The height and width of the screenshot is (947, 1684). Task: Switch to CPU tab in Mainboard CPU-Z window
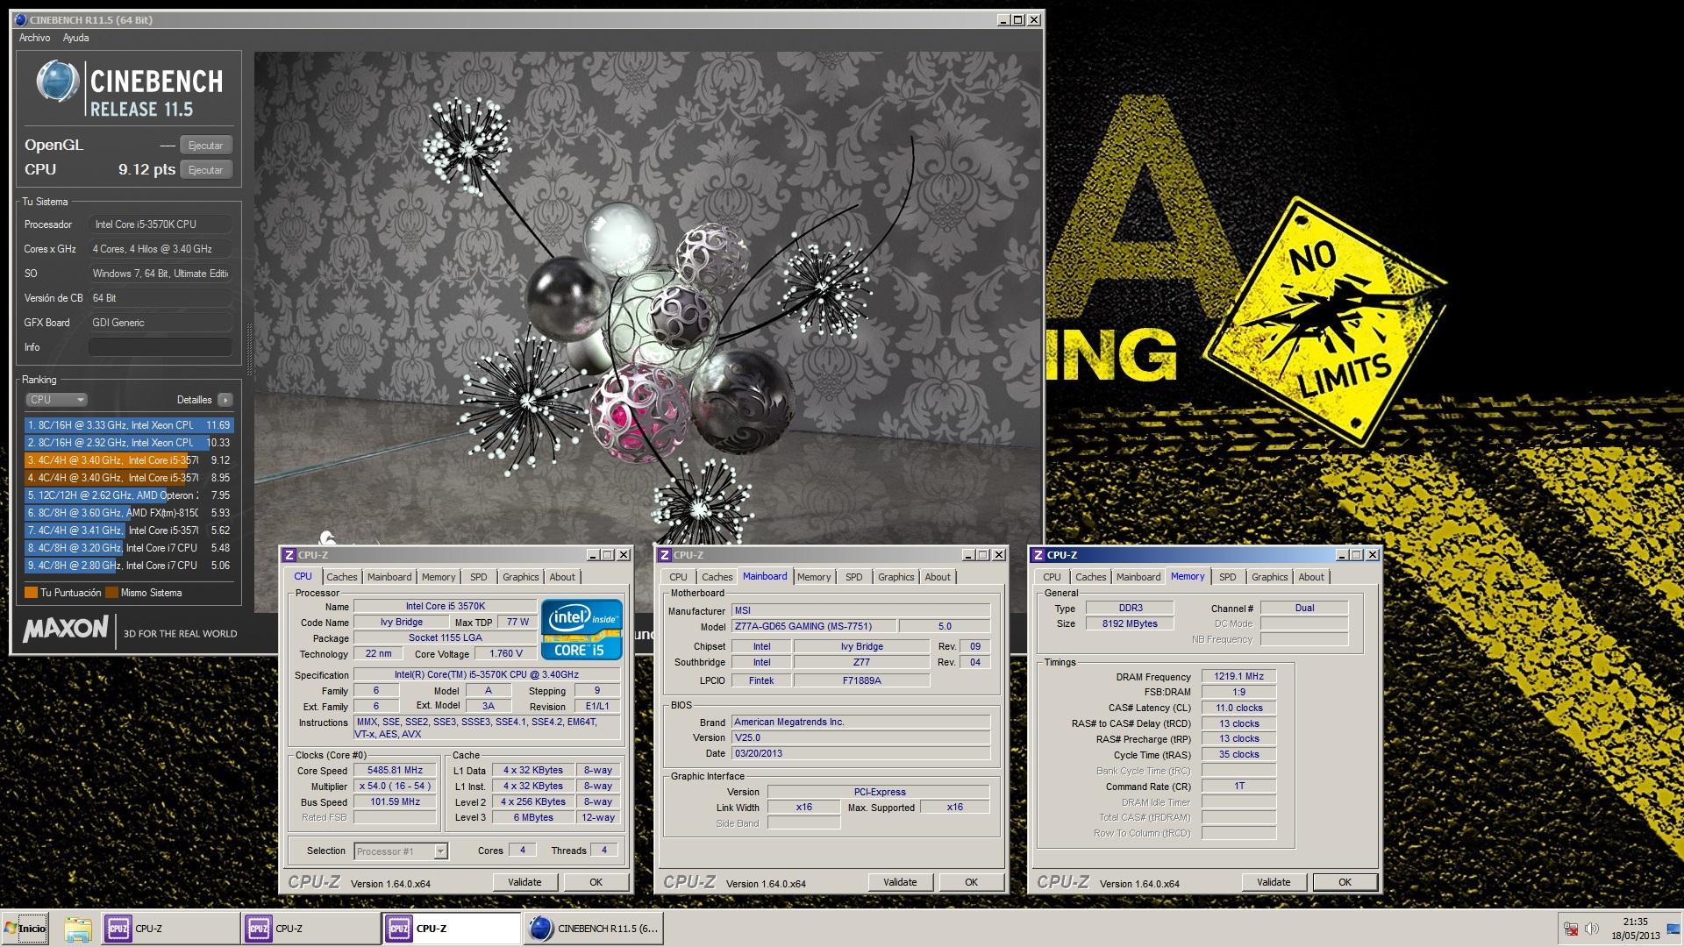pyautogui.click(x=679, y=577)
